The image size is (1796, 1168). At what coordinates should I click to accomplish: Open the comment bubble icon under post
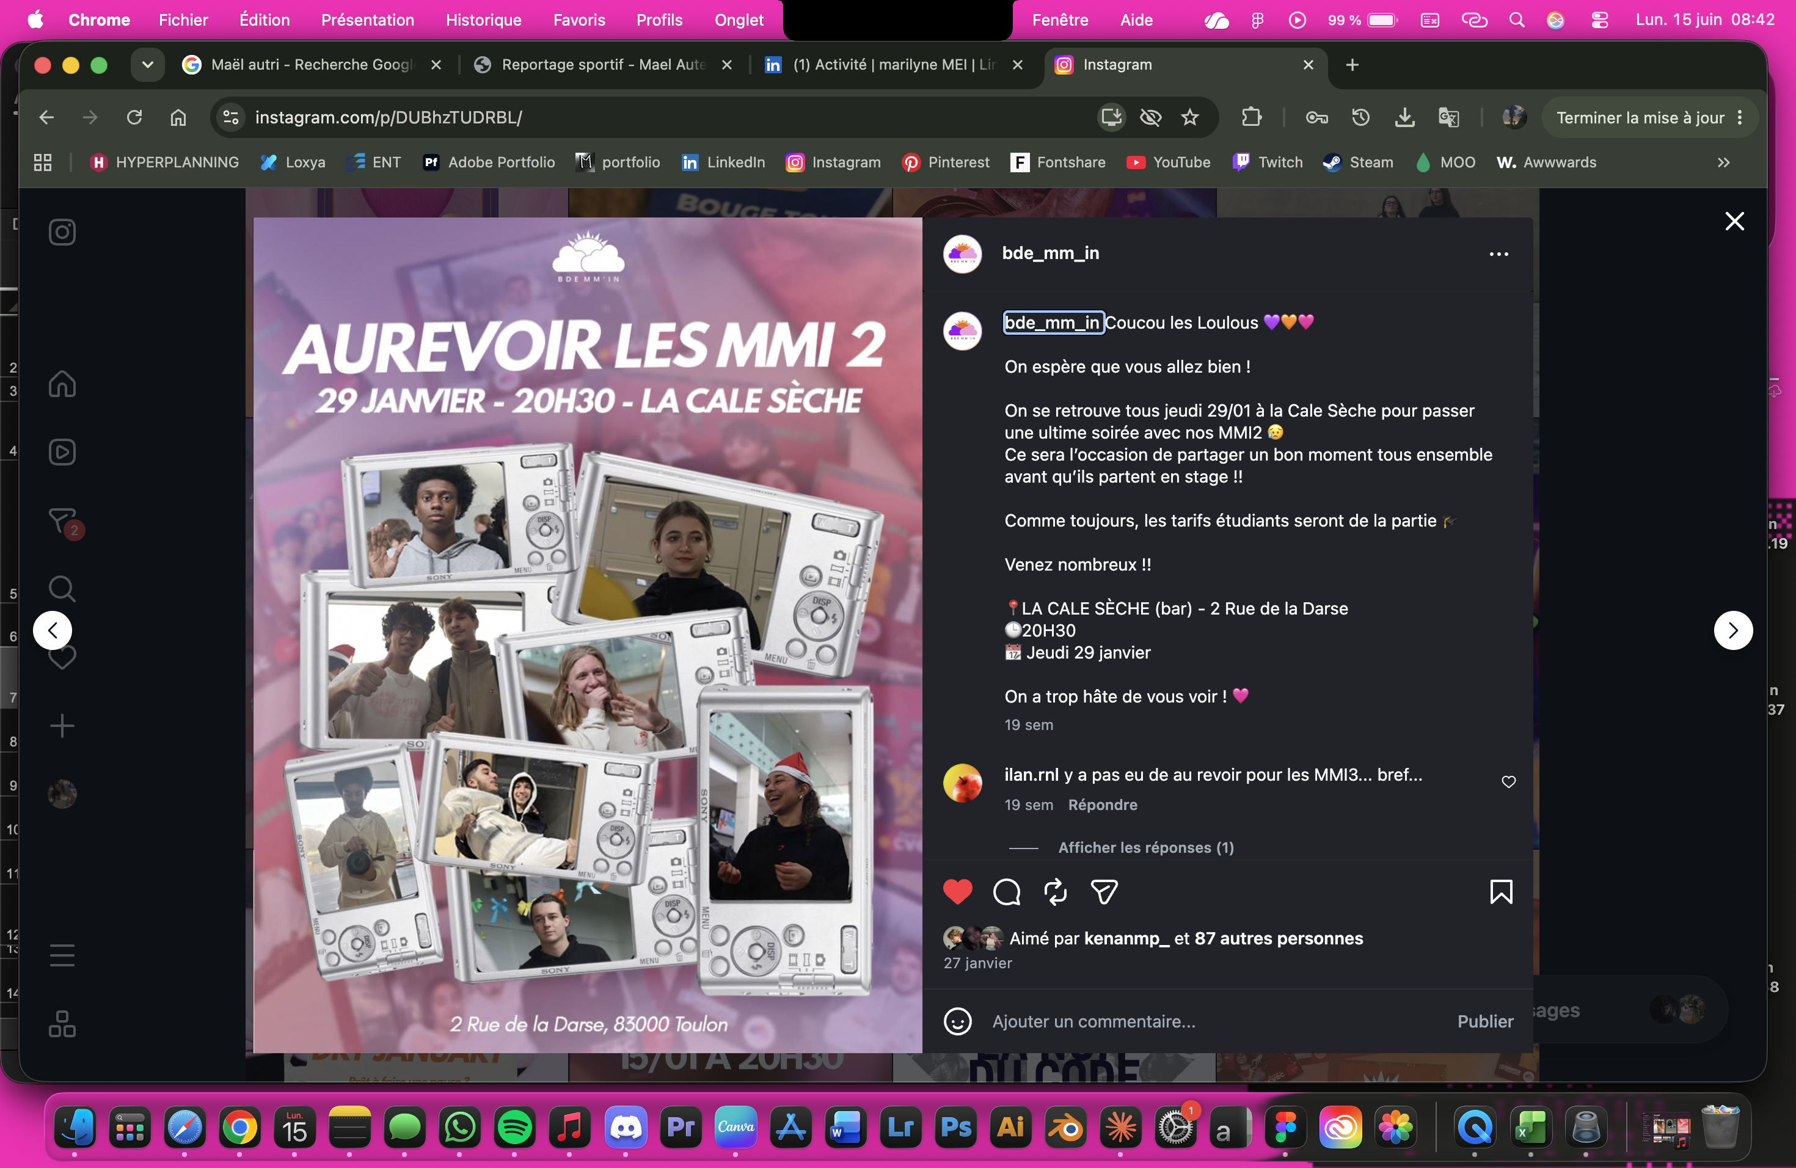(x=1007, y=892)
